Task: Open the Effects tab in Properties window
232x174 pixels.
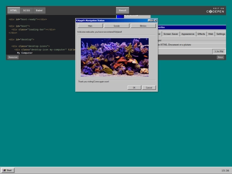Action: click(x=201, y=34)
